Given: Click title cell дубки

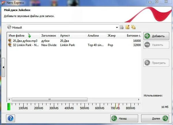Looking at the screenshot, I should [45, 41].
